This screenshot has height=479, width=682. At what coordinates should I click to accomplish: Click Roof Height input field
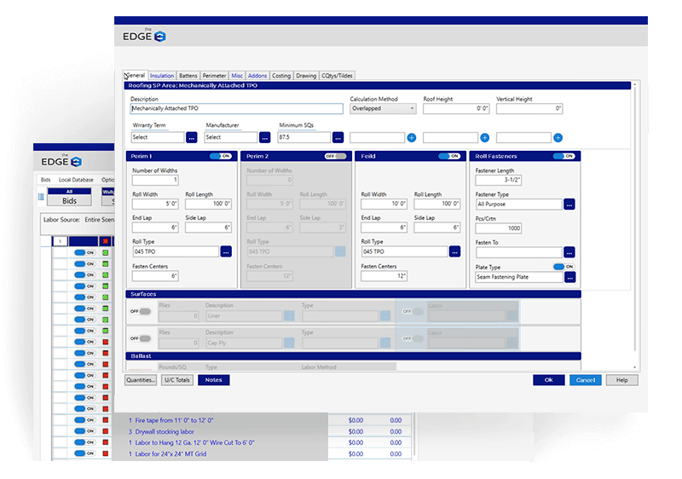456,108
